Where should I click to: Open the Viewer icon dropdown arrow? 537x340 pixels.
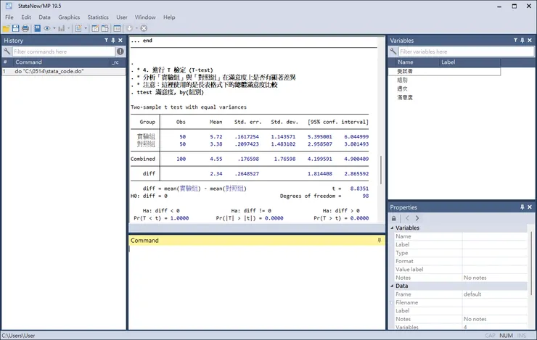tap(54, 28)
